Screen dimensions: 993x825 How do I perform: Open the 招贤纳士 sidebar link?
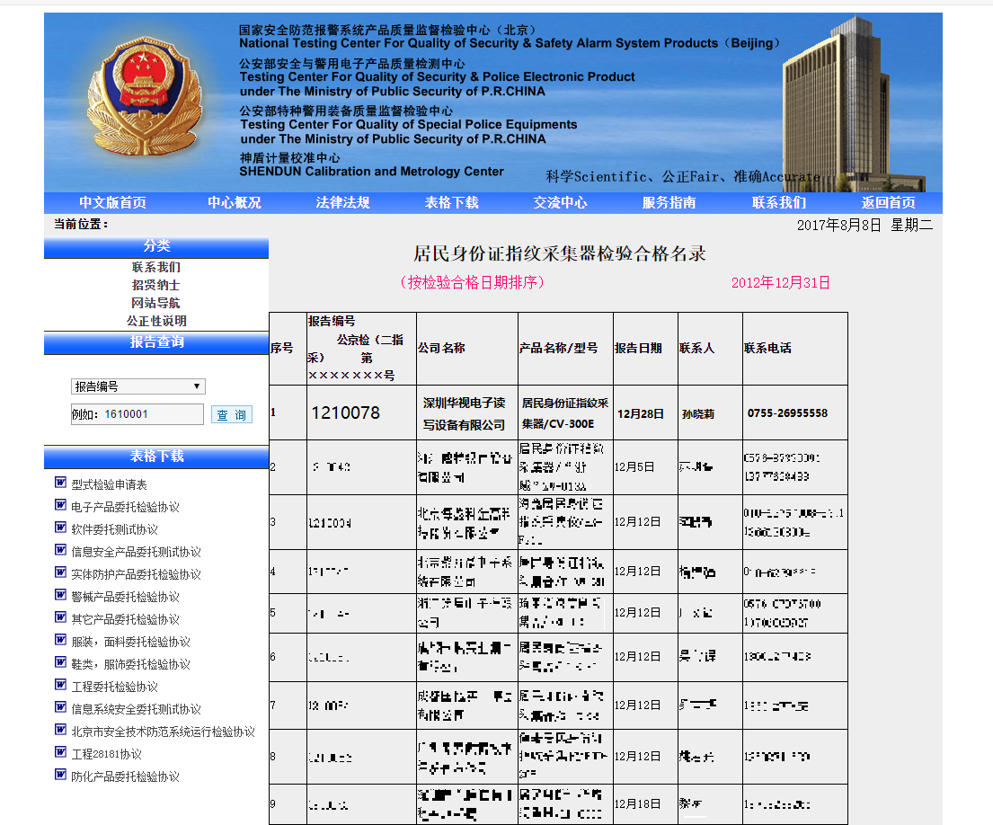tap(155, 285)
